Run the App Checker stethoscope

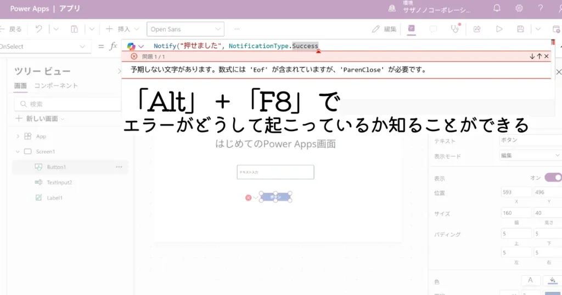point(454,29)
